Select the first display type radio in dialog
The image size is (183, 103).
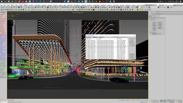point(130,41)
